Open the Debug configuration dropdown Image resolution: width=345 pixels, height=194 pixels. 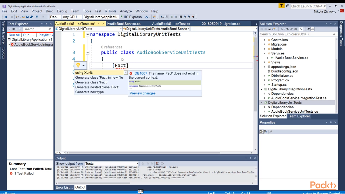pyautogui.click(x=55, y=17)
